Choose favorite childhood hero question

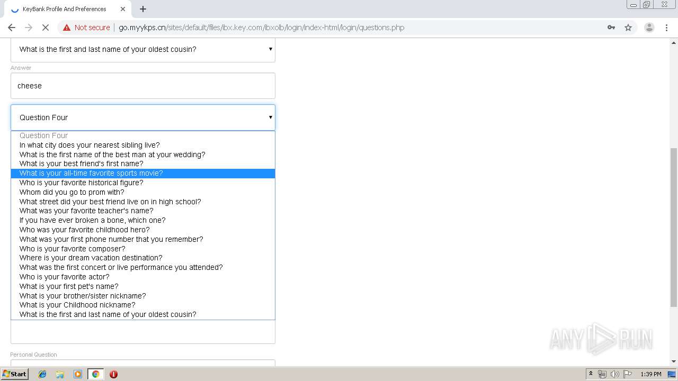(x=143, y=230)
